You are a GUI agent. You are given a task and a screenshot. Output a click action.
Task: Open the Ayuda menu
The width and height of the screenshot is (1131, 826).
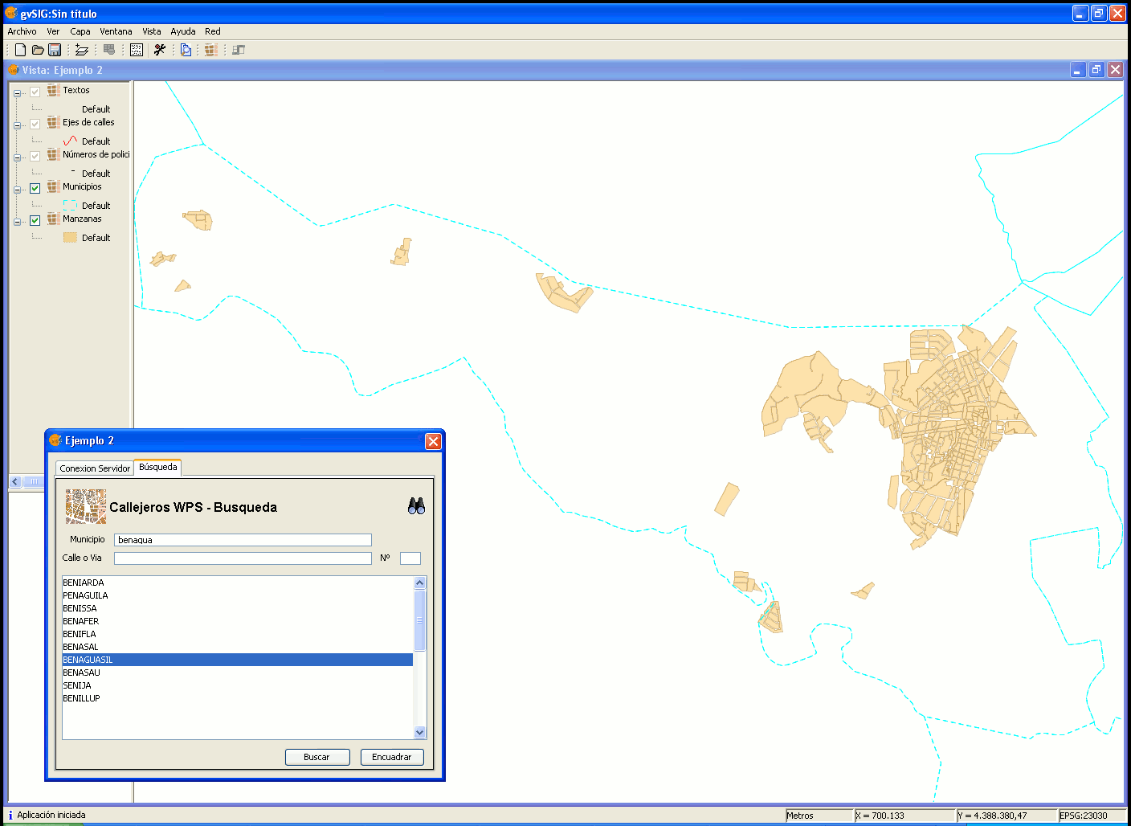[183, 31]
